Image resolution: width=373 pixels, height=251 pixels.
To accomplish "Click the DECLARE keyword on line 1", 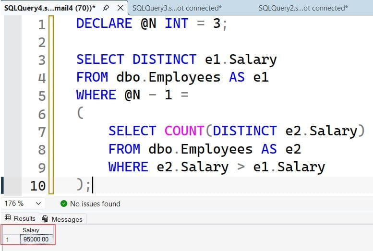I will tap(104, 24).
